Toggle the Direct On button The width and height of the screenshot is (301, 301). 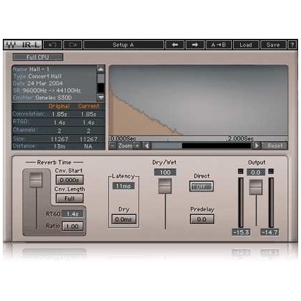click(x=201, y=187)
